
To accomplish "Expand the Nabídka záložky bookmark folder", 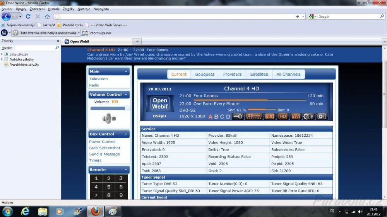I will [x=2, y=59].
